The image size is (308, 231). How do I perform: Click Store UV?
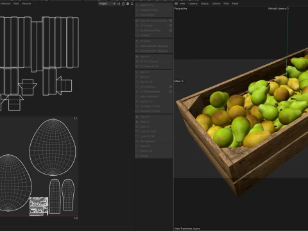(x=153, y=146)
